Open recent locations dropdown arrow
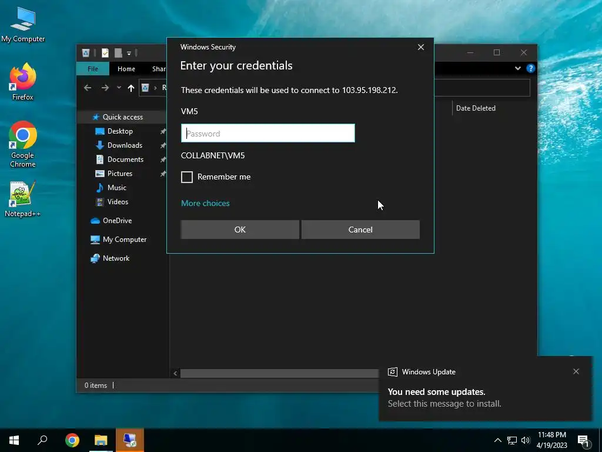602x452 pixels. pyautogui.click(x=119, y=88)
